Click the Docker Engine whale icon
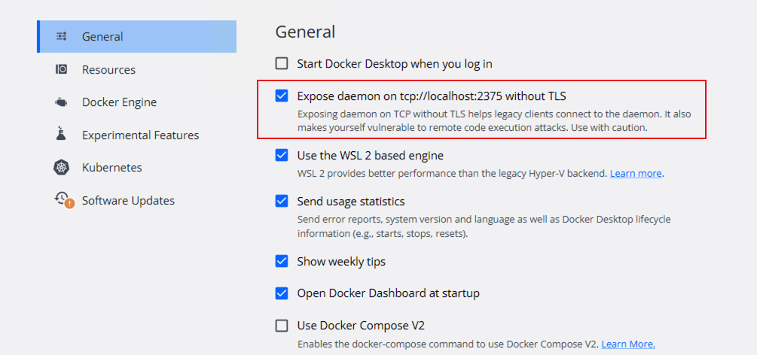757x355 pixels. click(x=61, y=102)
